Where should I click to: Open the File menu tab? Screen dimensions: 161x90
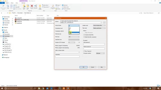tap(2, 3)
